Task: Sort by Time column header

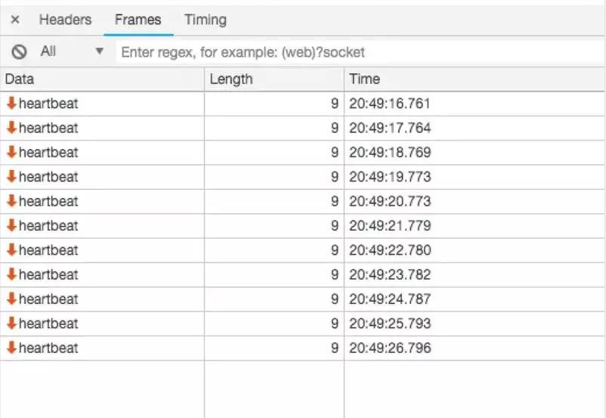Action: [x=474, y=79]
